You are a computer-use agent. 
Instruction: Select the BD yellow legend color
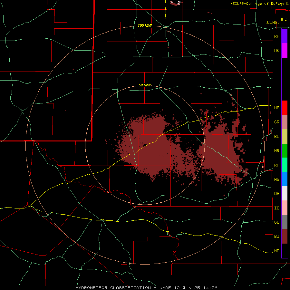coord(285,137)
